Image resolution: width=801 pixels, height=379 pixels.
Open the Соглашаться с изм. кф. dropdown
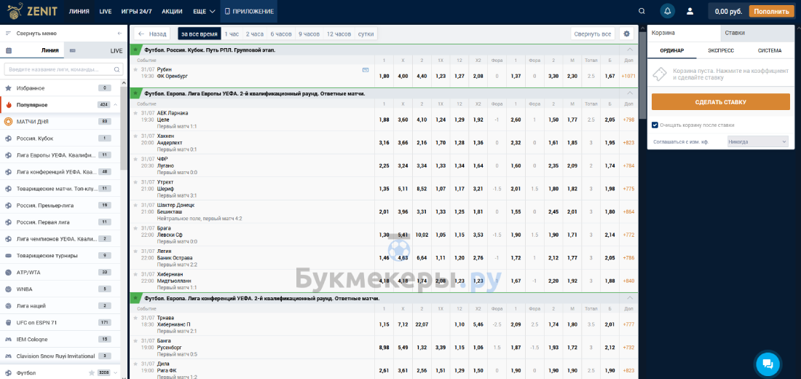(758, 141)
